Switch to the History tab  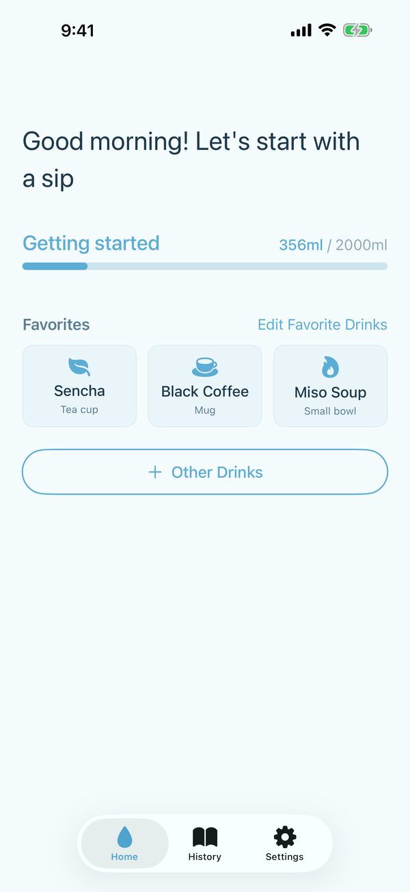point(204,843)
